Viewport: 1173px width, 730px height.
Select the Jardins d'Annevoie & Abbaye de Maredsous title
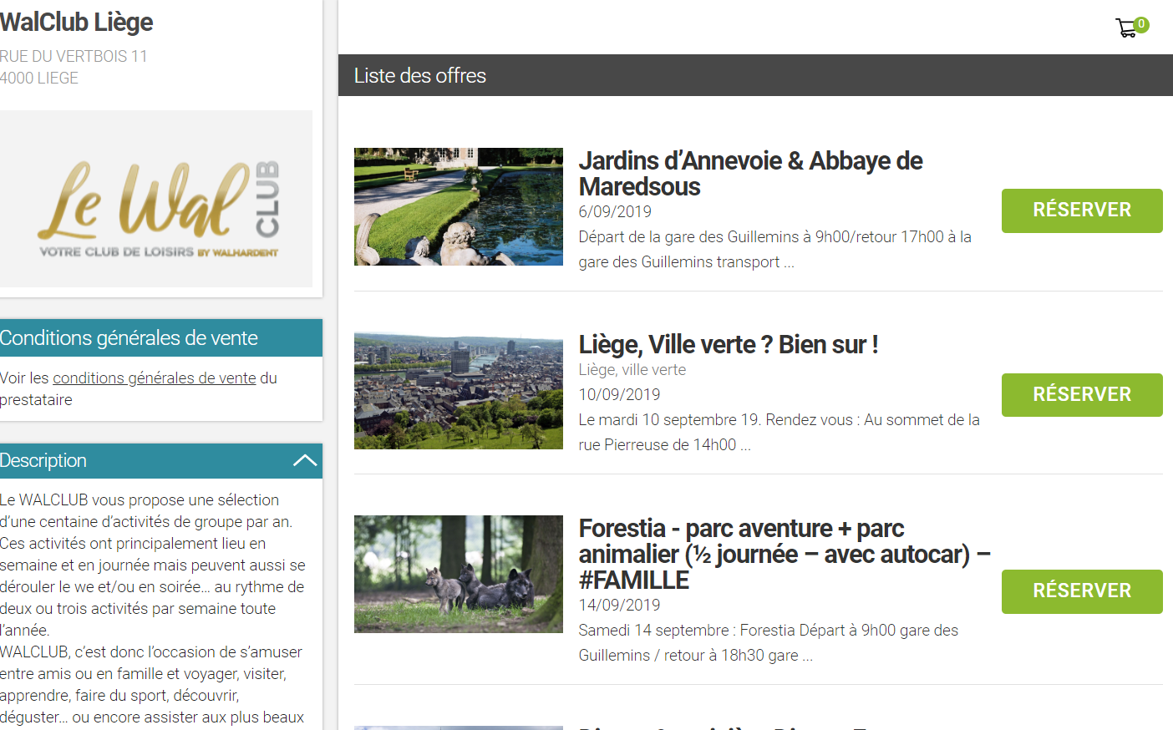(749, 173)
